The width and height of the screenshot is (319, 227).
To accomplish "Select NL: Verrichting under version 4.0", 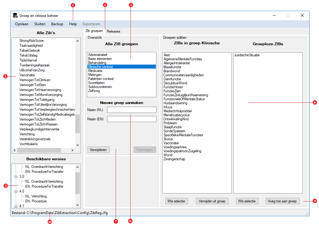I will pyautogui.click(x=36, y=196).
